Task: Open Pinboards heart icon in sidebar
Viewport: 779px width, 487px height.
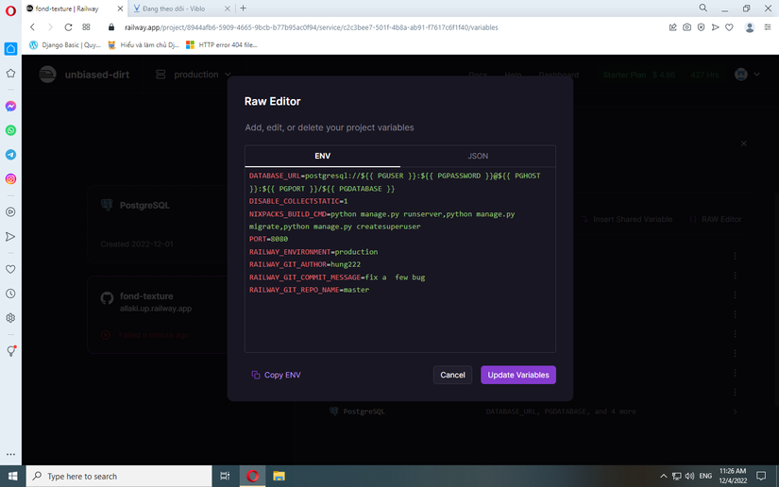Action: point(10,269)
